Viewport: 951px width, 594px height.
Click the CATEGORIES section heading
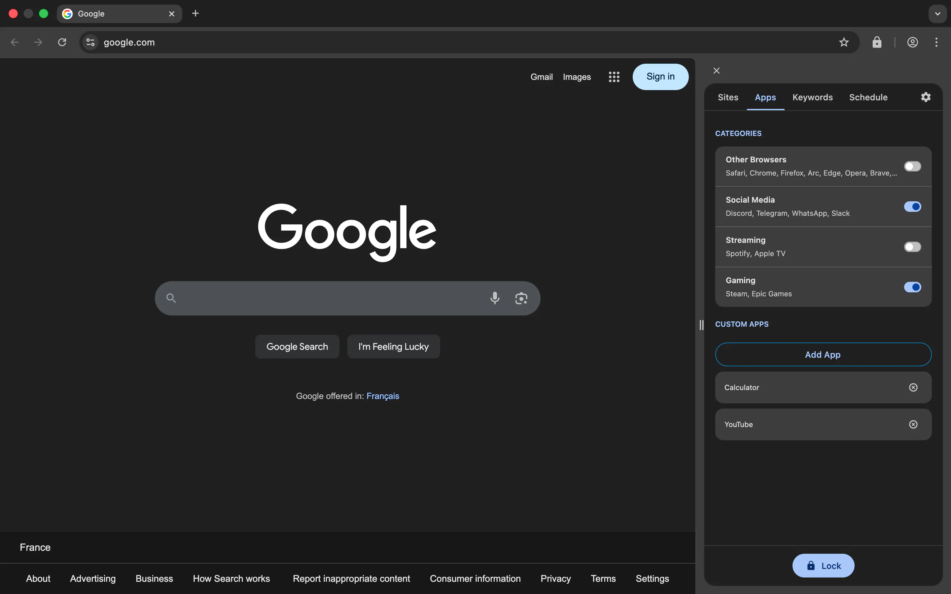(738, 134)
